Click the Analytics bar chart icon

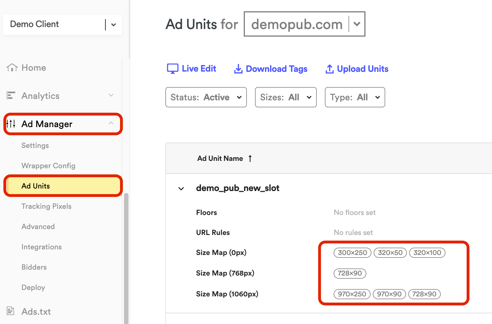[11, 96]
